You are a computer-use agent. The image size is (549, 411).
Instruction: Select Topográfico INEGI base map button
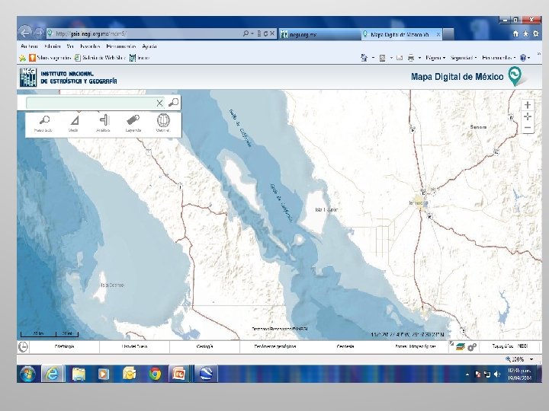(x=510, y=346)
